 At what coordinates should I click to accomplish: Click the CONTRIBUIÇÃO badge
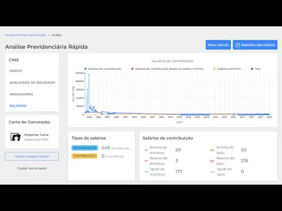pyautogui.click(x=85, y=156)
